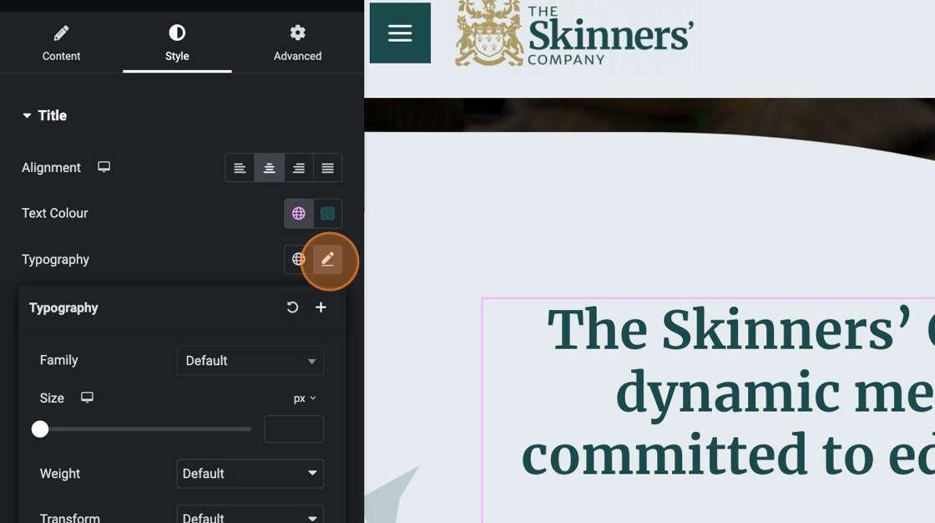Switch to the Style tab
This screenshot has width=935, height=523.
pos(177,43)
